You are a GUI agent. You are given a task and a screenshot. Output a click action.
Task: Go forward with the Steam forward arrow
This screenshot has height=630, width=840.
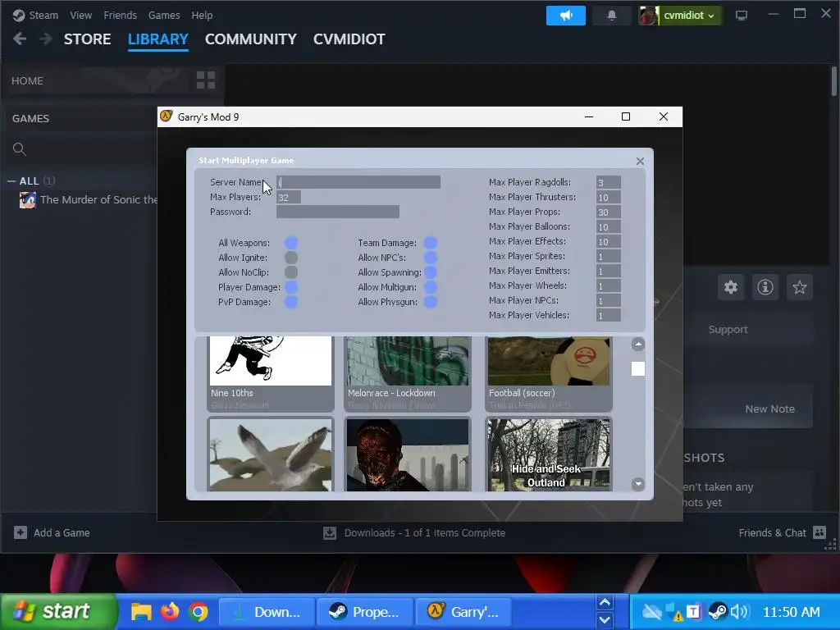coord(46,39)
